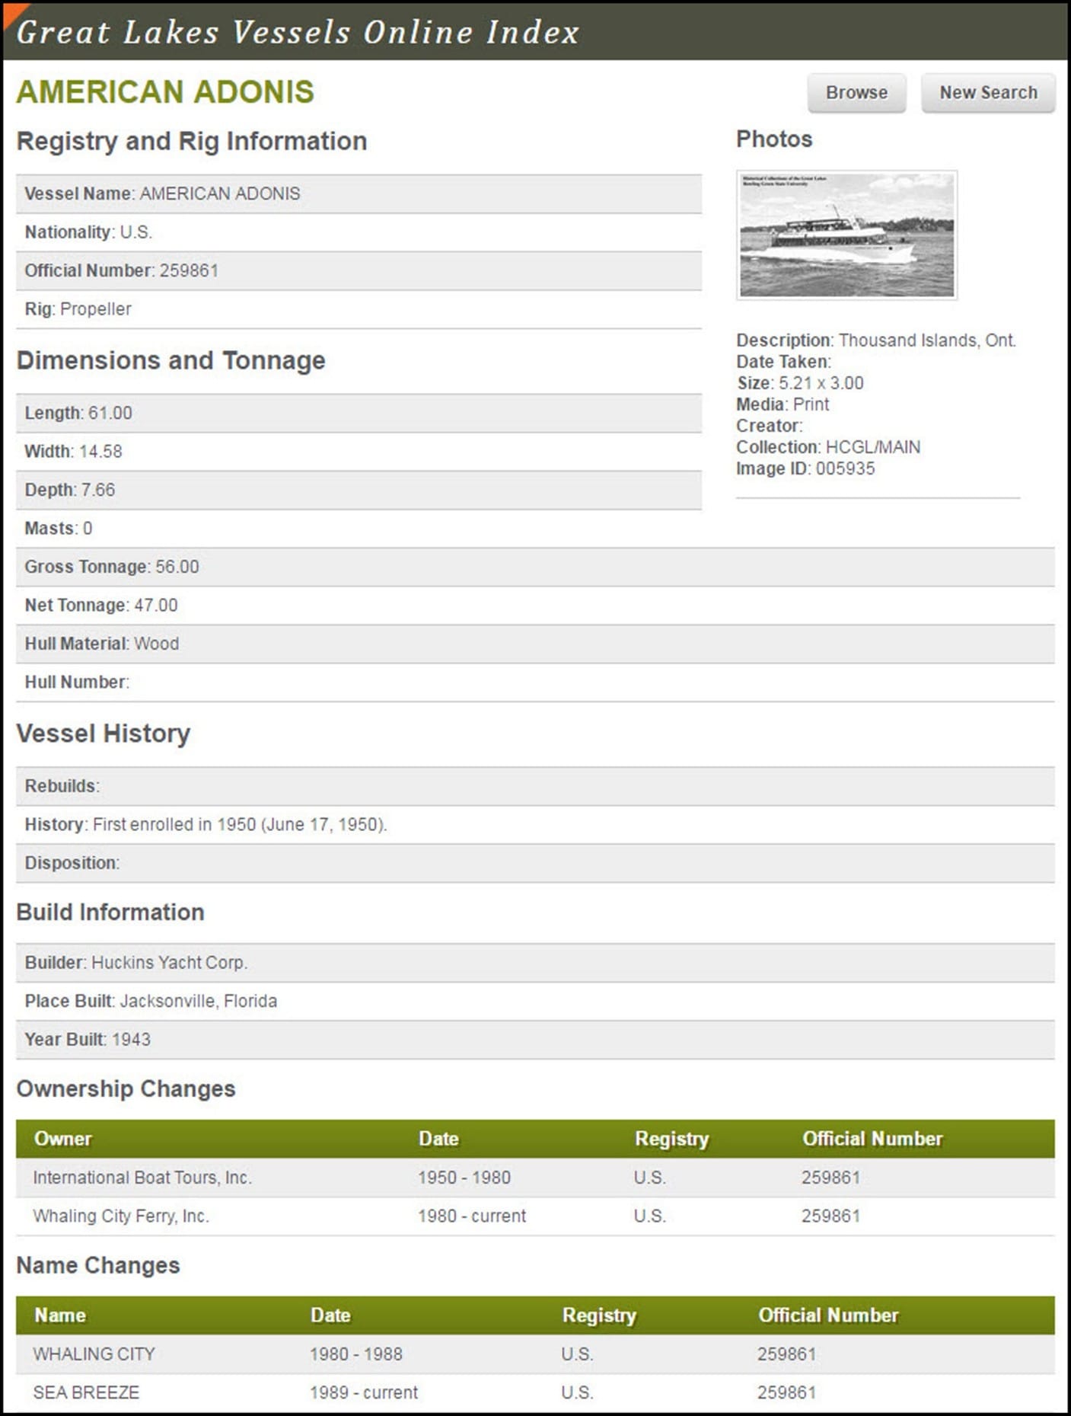The height and width of the screenshot is (1416, 1071).
Task: Select the Whaling City Ferry, Inc. owner
Action: click(121, 1216)
